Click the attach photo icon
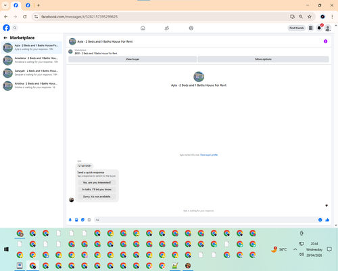The width and height of the screenshot is (338, 271). 76,220
